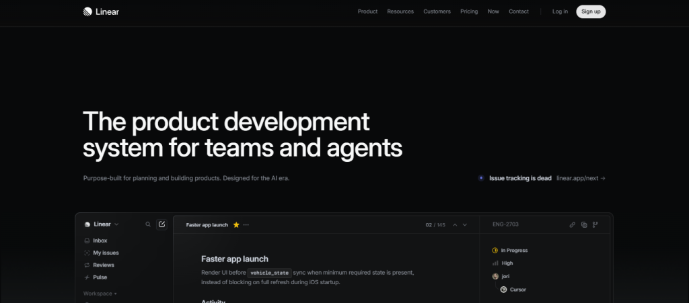The width and height of the screenshot is (689, 303).
Task: Copy the issue link via the link icon
Action: click(572, 224)
